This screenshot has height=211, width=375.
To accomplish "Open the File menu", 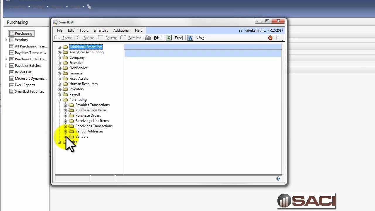I will (60, 30).
